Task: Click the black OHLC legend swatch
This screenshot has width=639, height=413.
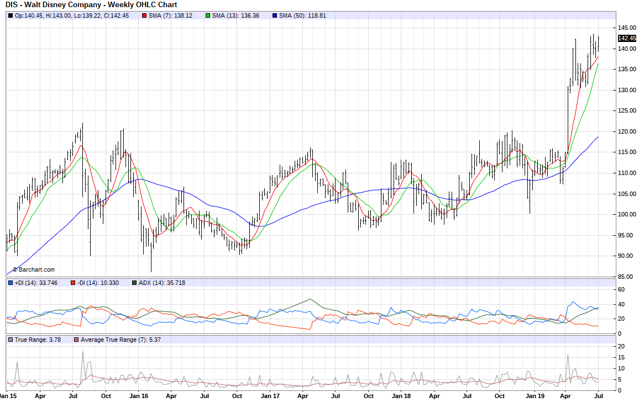Action: click(11, 16)
